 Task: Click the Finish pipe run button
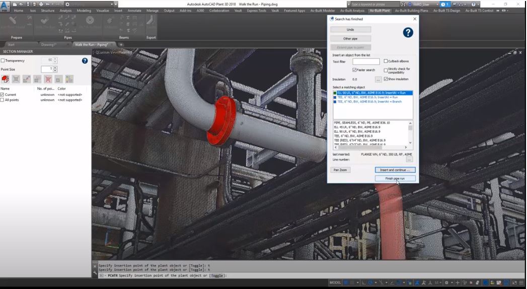click(395, 178)
